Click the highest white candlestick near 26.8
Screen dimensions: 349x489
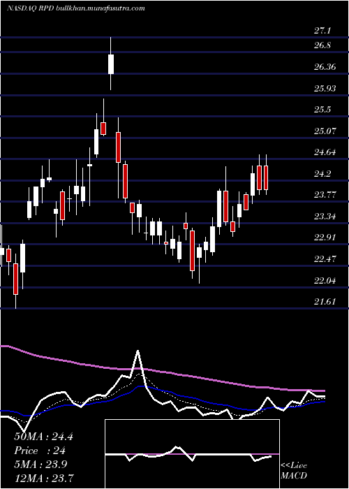[x=111, y=64]
